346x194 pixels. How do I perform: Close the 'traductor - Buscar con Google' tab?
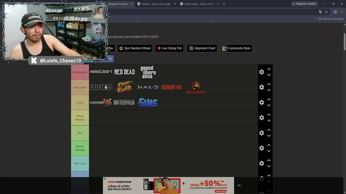[175, 4]
